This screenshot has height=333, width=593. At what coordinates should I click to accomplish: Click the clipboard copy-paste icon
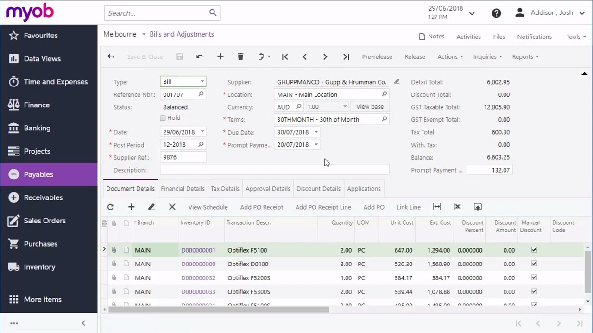tap(261, 56)
